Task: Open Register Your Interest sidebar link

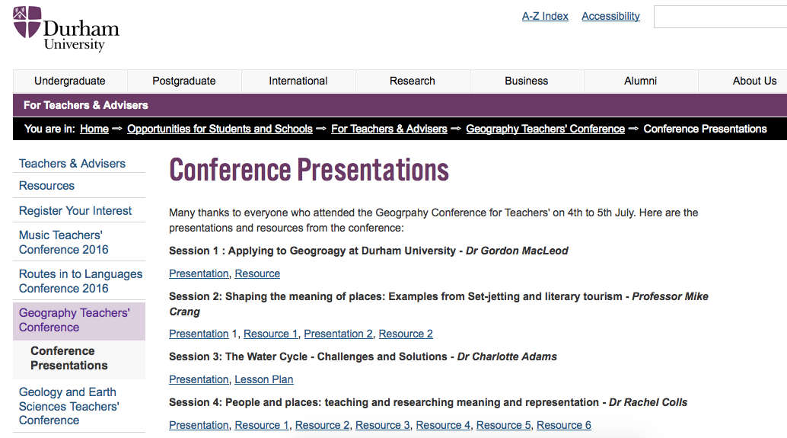Action: coord(75,211)
